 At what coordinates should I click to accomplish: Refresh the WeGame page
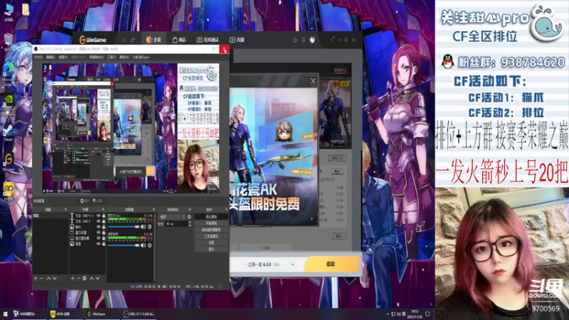[x=133, y=40]
